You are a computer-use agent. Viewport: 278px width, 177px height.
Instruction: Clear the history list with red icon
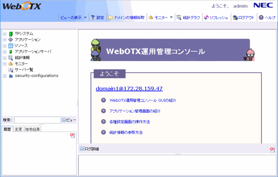[x=72, y=135]
